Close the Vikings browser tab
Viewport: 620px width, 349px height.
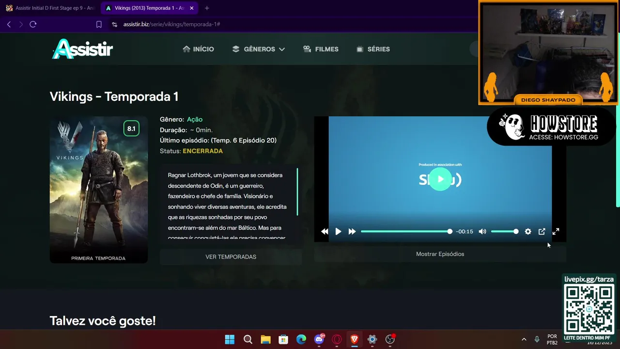pos(192,8)
